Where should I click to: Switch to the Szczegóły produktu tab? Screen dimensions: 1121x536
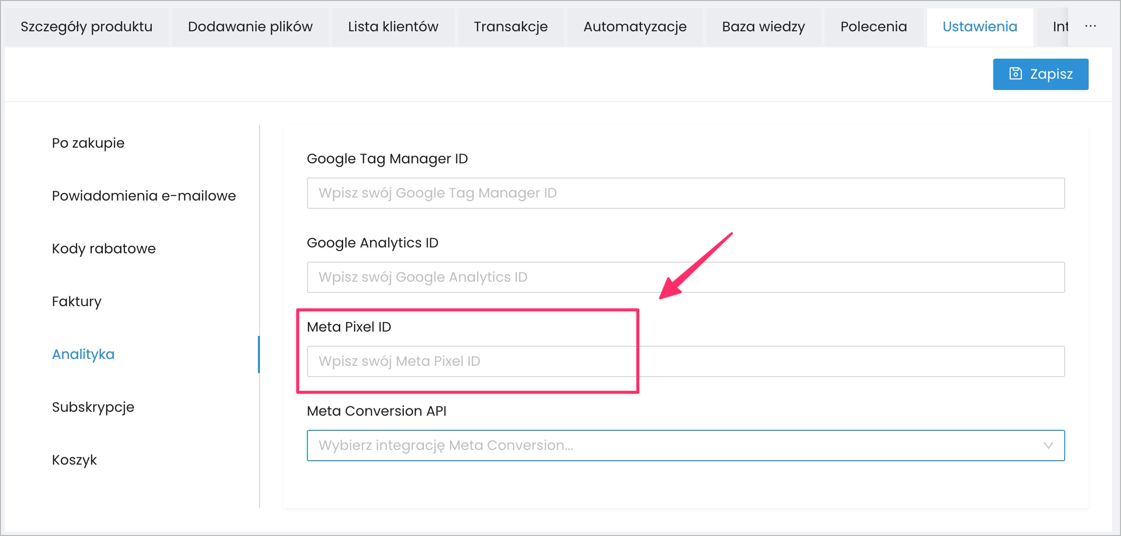(87, 27)
